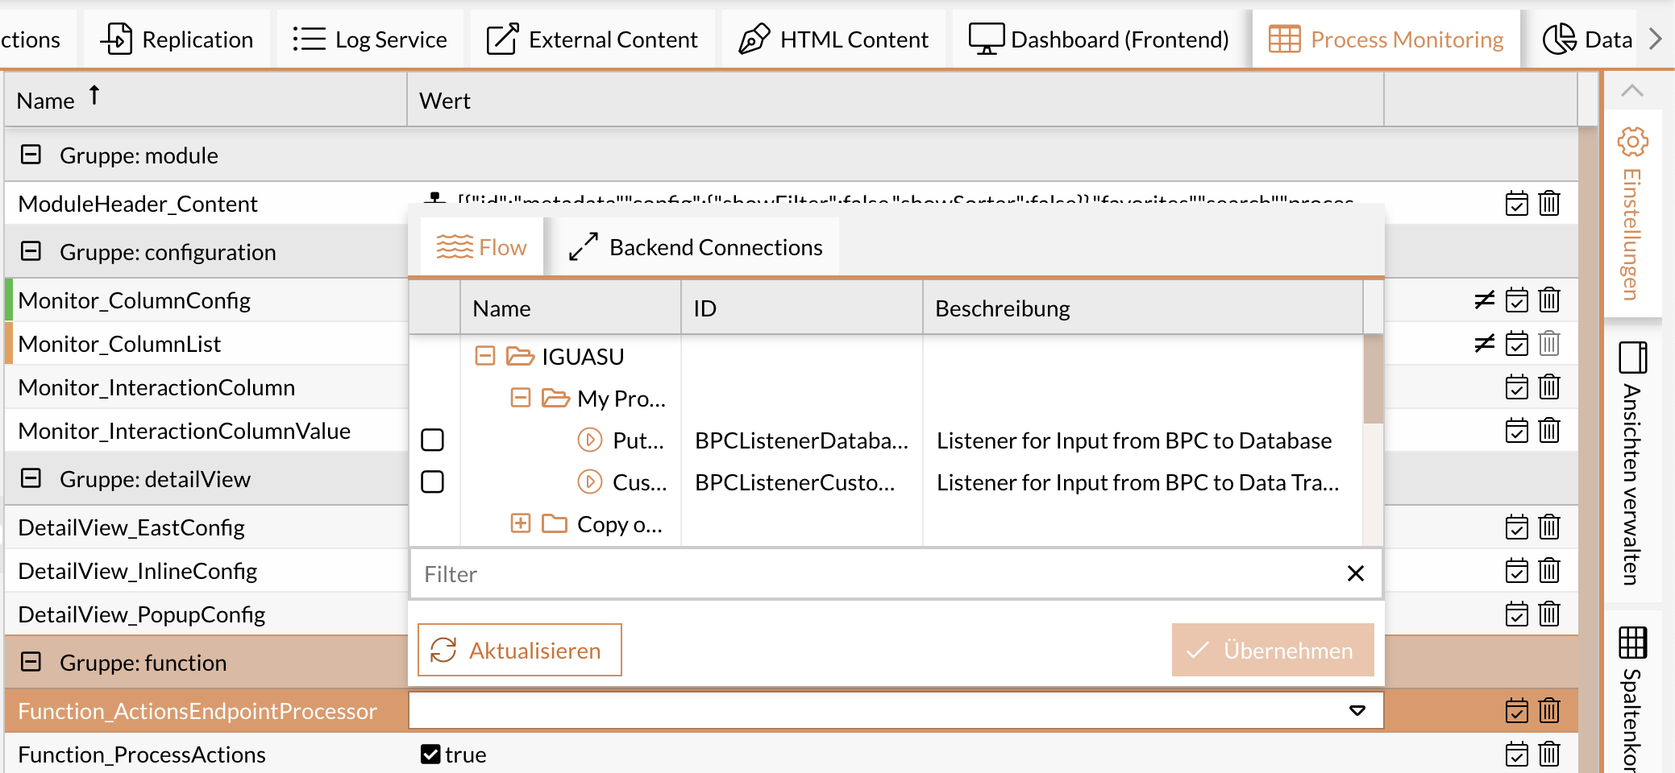
Task: Click the Übernehmen button
Action: click(1272, 650)
